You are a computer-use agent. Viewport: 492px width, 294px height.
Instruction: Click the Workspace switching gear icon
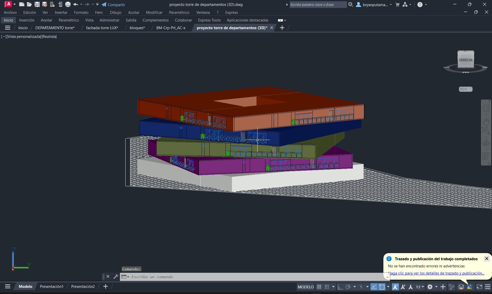click(430, 287)
